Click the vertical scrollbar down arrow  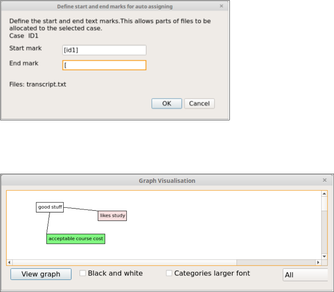(324, 256)
